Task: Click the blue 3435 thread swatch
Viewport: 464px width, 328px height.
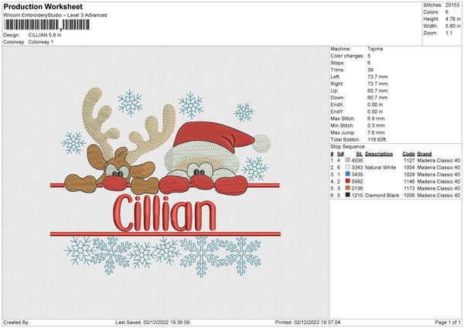Action: [x=347, y=174]
